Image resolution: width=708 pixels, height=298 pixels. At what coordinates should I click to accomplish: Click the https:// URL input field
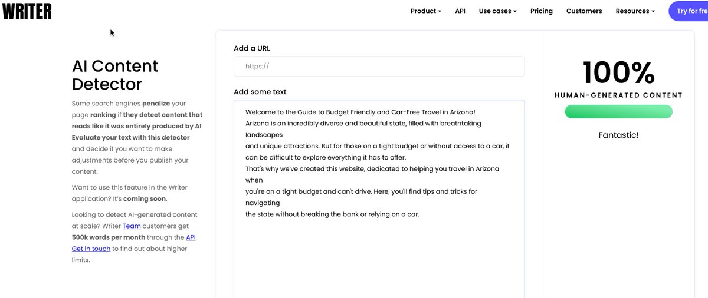[379, 67]
